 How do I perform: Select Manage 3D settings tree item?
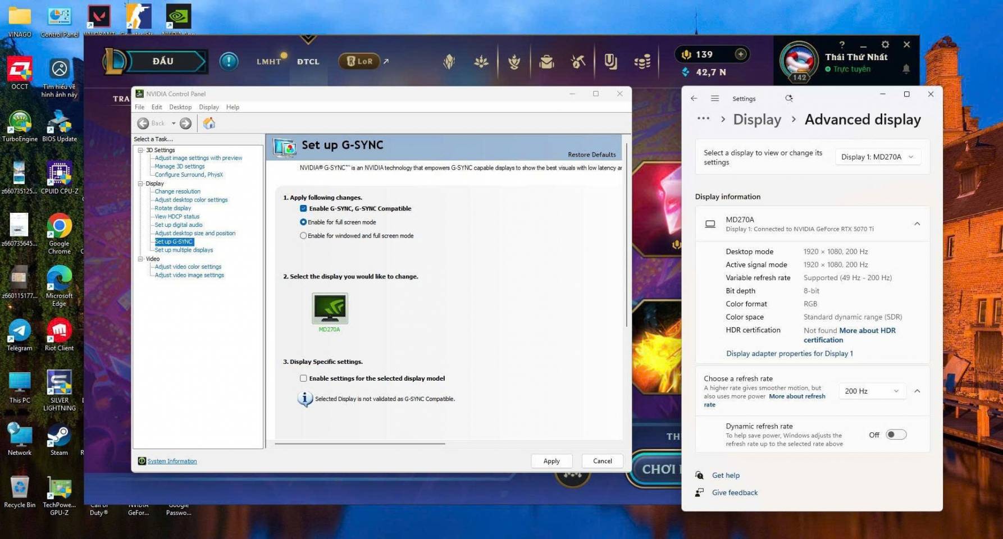pos(180,166)
